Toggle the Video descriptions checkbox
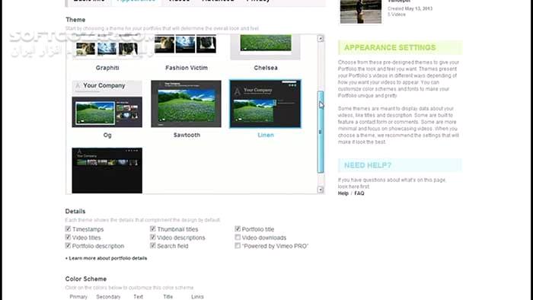The image size is (533, 300). pyautogui.click(x=152, y=237)
